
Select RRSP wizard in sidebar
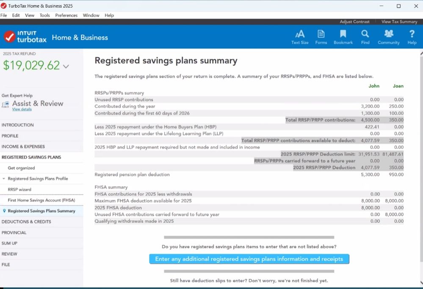point(19,190)
